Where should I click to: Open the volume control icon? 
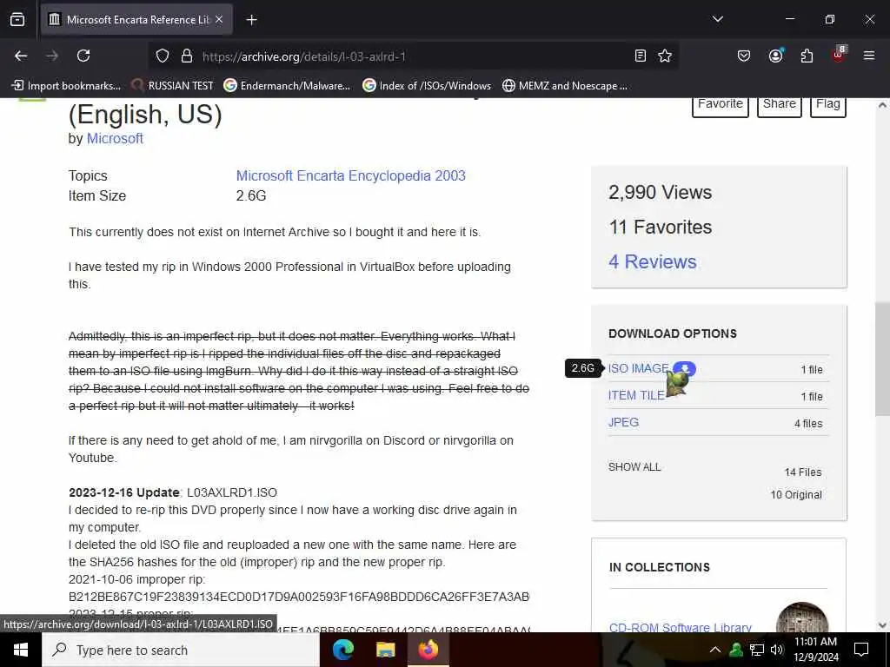coord(777,650)
